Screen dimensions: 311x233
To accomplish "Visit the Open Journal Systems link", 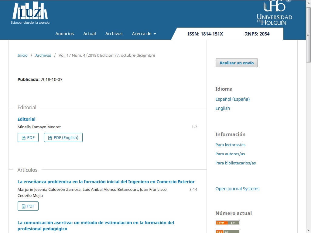I will pos(237,189).
